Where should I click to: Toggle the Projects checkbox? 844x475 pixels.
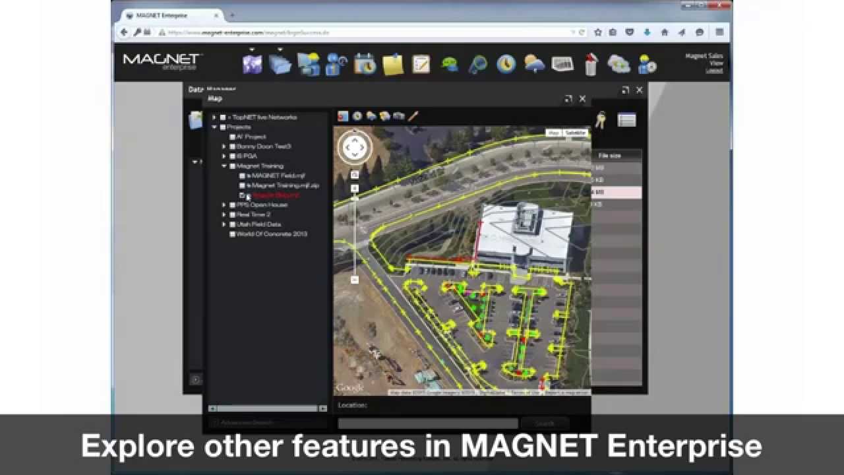[223, 127]
